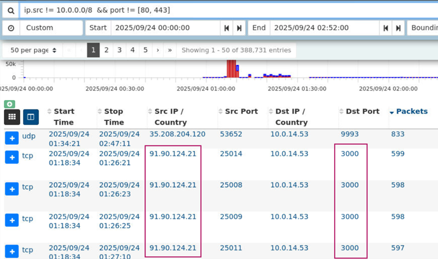Image resolution: width=438 pixels, height=259 pixels.
Task: Go to results page 2
Action: tap(106, 50)
